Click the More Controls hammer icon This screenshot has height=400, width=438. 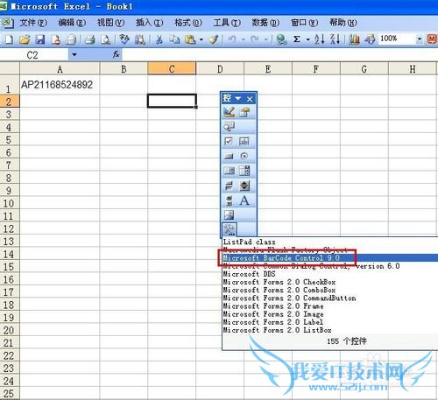pyautogui.click(x=230, y=230)
